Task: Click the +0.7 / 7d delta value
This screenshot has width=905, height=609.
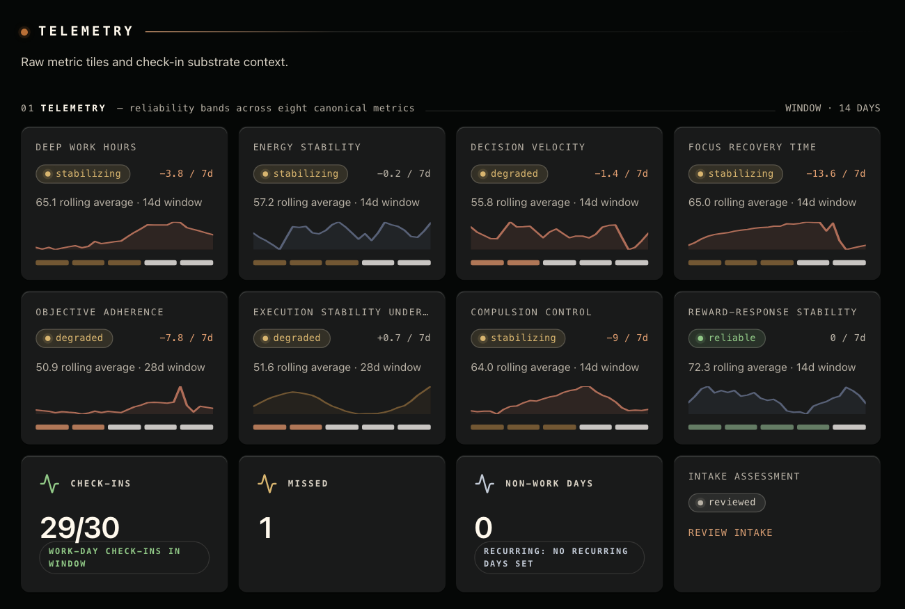Action: click(x=404, y=338)
